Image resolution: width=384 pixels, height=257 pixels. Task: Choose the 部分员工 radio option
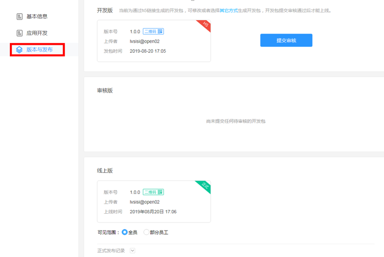pyautogui.click(x=146, y=232)
